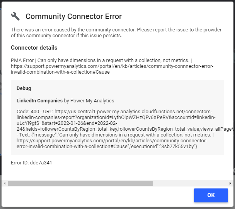Viewport: 235px width, 209px height.
Task: Click the wrench icon in dialog header
Action: (x=15, y=16)
